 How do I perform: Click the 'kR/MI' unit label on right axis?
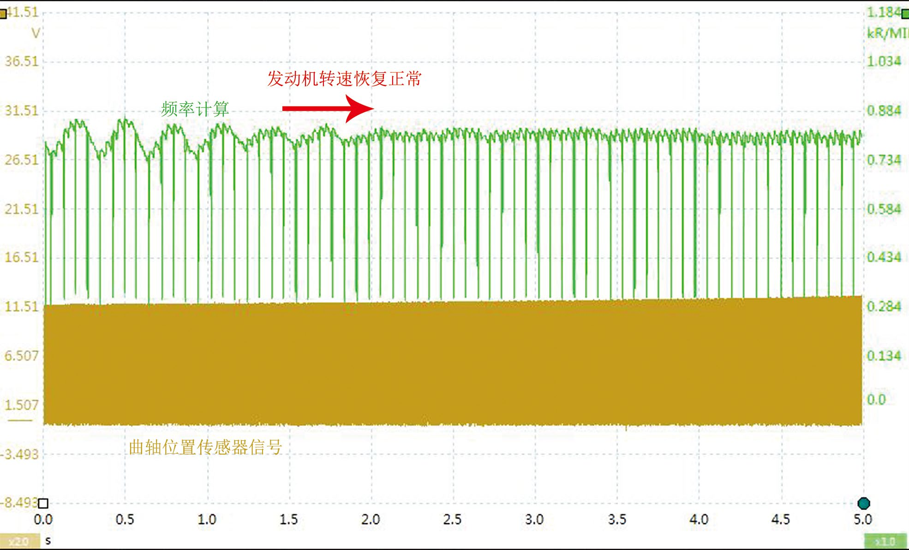click(x=887, y=33)
